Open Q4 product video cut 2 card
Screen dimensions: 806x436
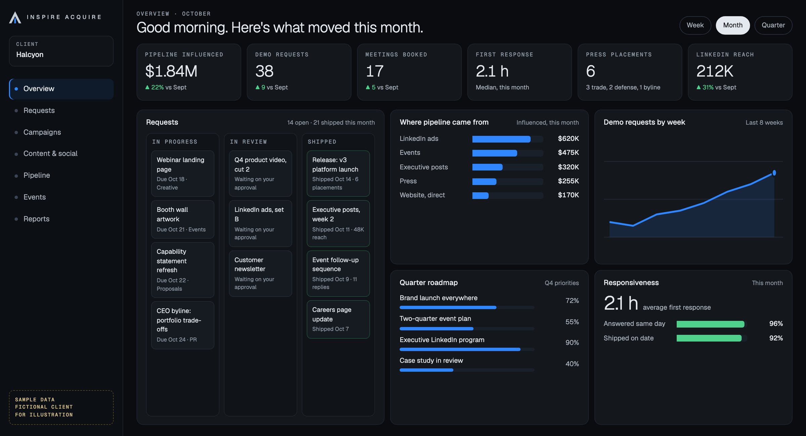point(260,173)
